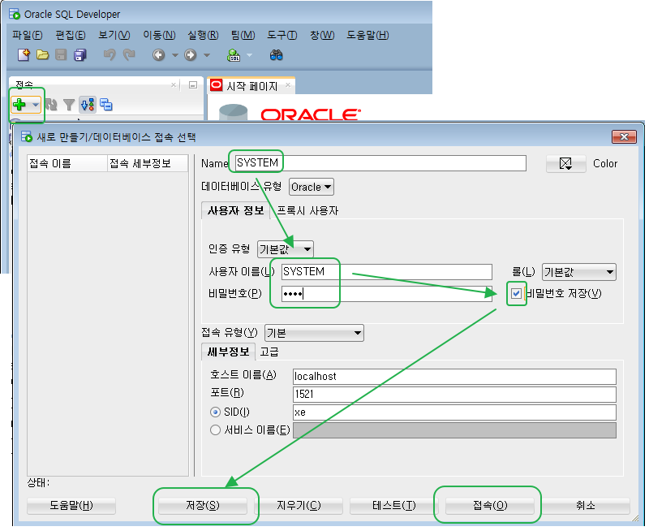
Task: Close the 시작 페이지 tab
Action: tap(288, 85)
